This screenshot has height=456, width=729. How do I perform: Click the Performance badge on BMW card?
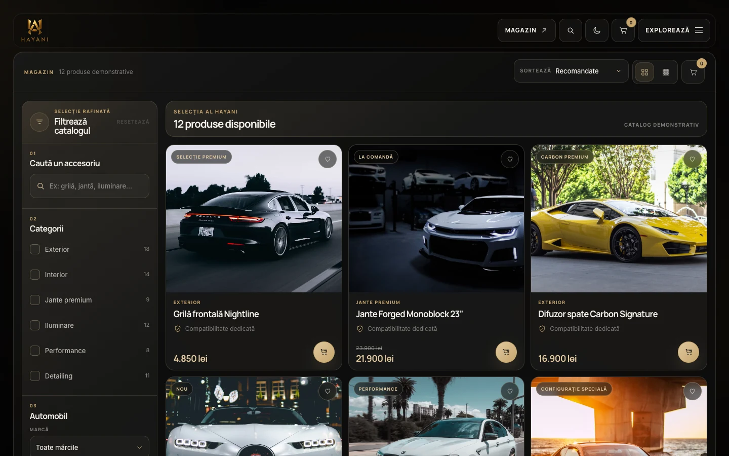[x=378, y=389]
